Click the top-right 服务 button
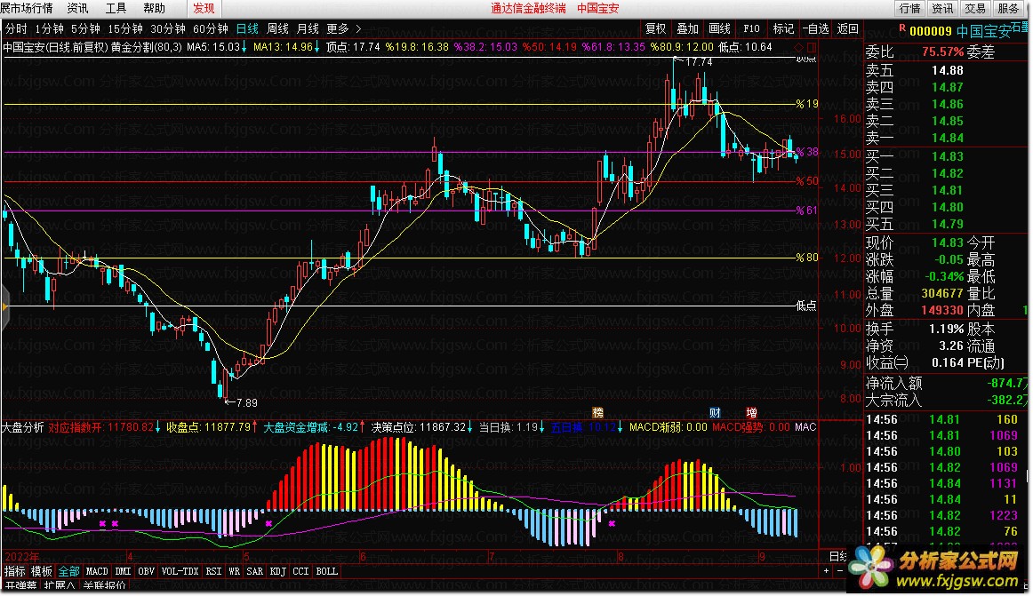This screenshot has width=1033, height=596. pos(1008,8)
